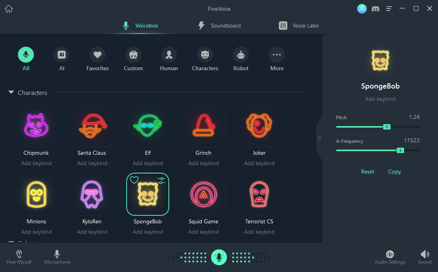Select the Minions voice
The height and width of the screenshot is (272, 438).
36,194
